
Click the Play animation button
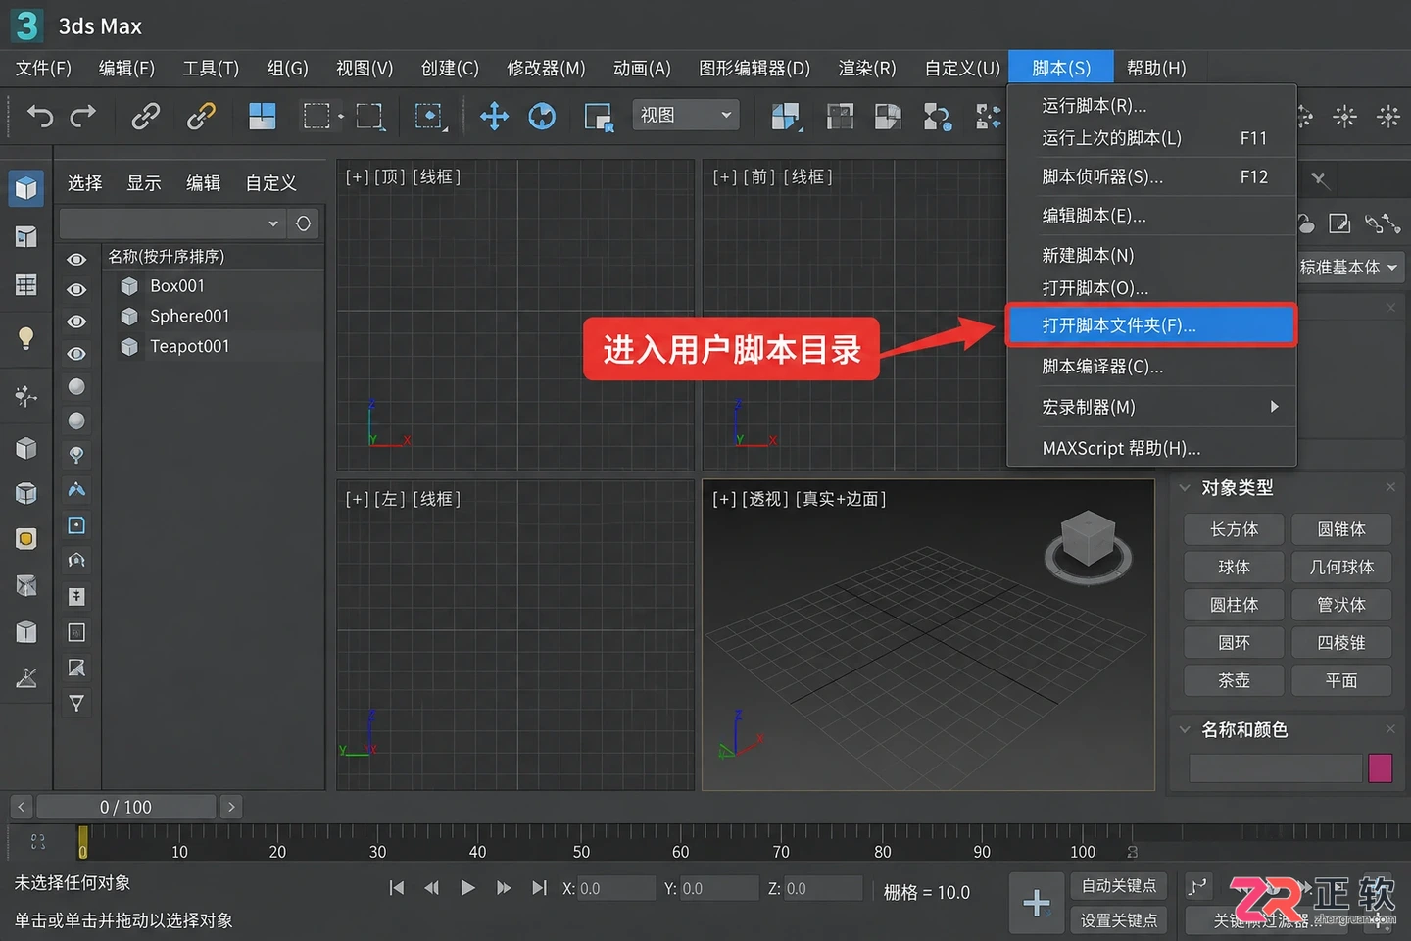click(467, 888)
